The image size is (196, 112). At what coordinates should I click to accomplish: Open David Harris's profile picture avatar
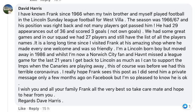pos(8,9)
